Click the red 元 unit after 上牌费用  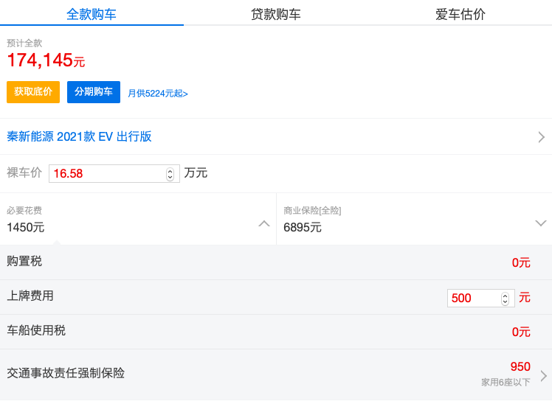click(x=525, y=298)
